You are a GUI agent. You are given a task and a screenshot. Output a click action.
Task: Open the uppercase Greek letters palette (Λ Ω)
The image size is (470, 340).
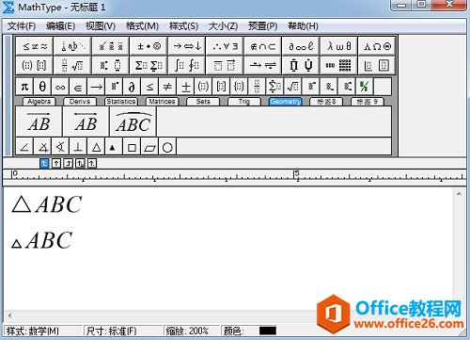(x=377, y=46)
